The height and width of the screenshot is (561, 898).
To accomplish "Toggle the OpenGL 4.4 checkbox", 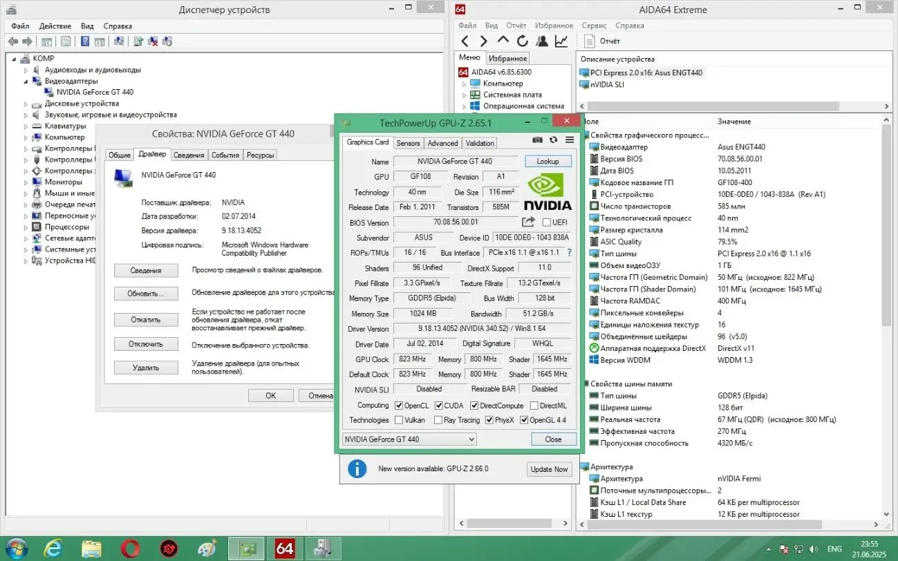I will [x=524, y=420].
